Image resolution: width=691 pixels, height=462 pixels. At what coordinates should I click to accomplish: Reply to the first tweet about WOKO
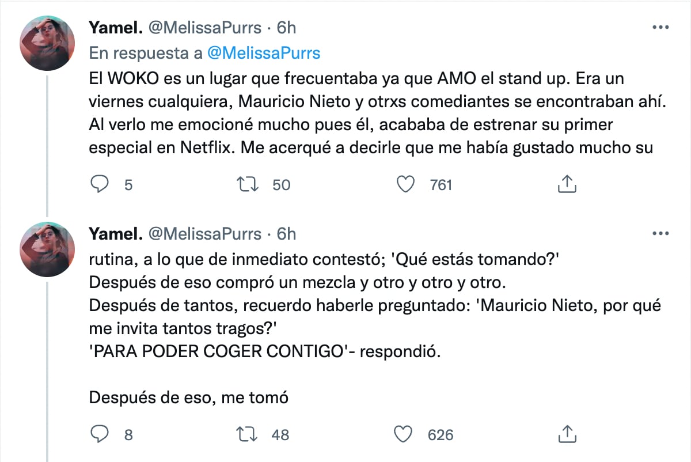101,184
